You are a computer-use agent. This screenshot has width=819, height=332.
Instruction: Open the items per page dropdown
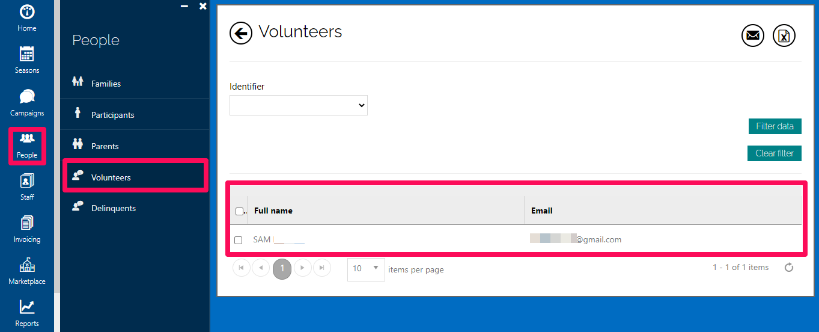(x=366, y=269)
